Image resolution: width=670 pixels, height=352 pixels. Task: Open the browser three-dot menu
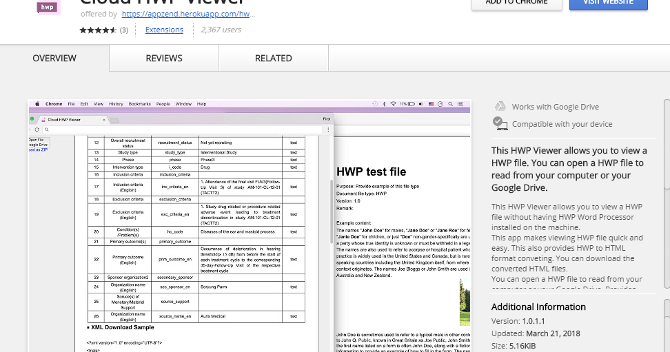tap(328, 130)
